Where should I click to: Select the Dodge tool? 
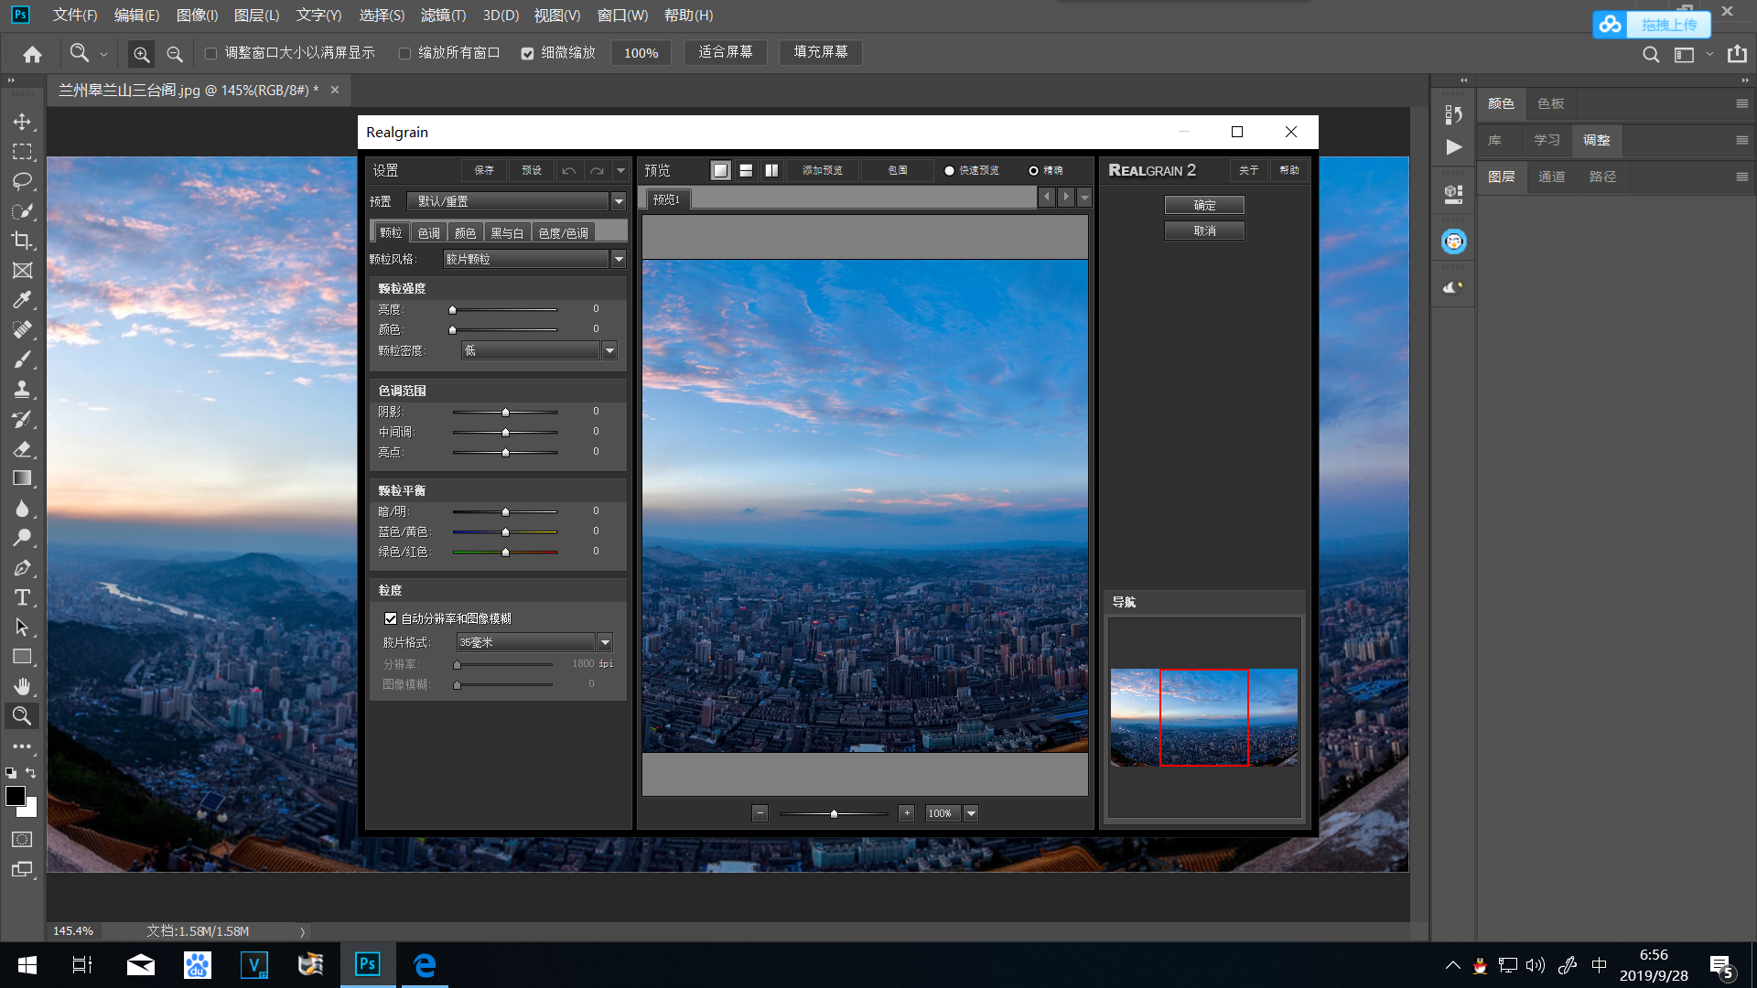(22, 538)
